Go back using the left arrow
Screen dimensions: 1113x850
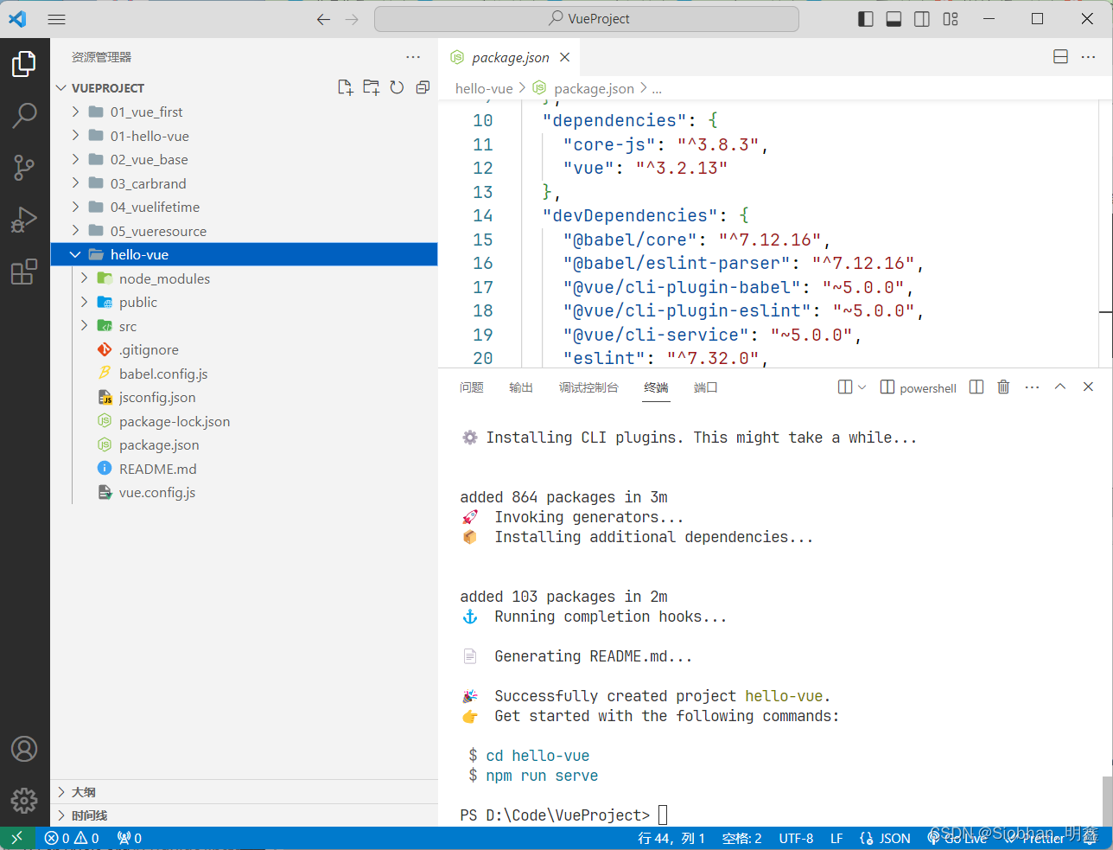tap(323, 19)
